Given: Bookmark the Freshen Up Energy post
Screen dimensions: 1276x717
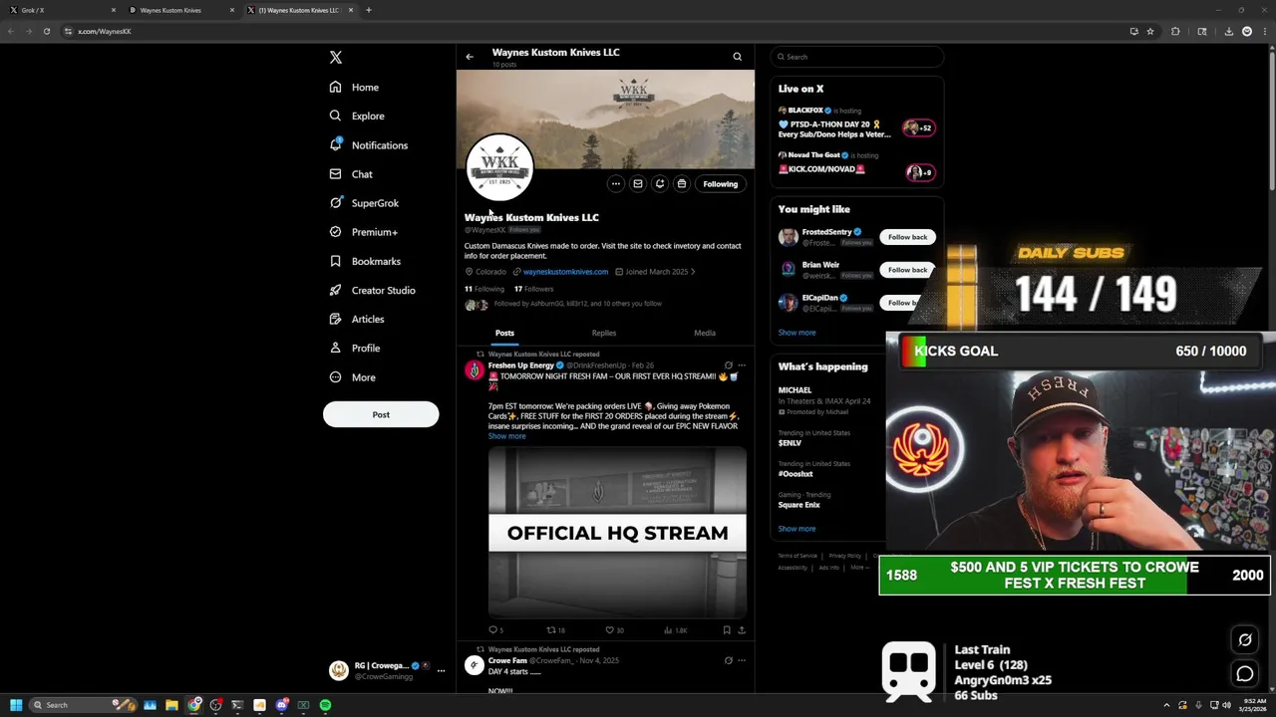Looking at the screenshot, I should [727, 630].
